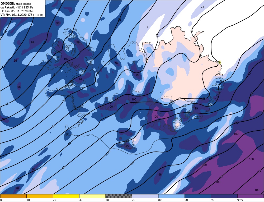Click the '52' contour line label
Viewport: 264px width, 202px height.
click(64, 100)
